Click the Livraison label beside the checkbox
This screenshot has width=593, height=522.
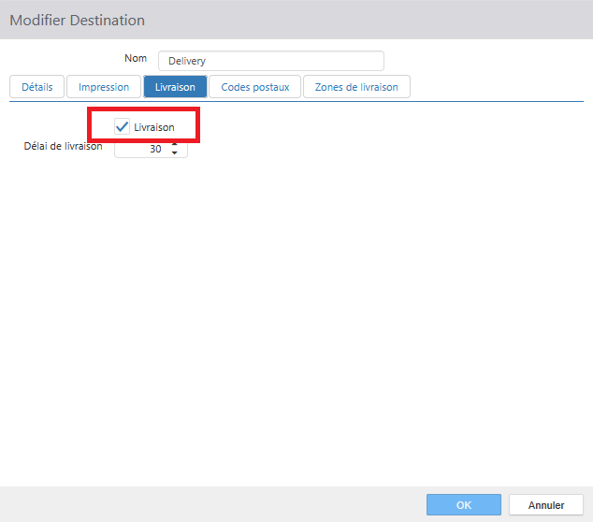154,127
